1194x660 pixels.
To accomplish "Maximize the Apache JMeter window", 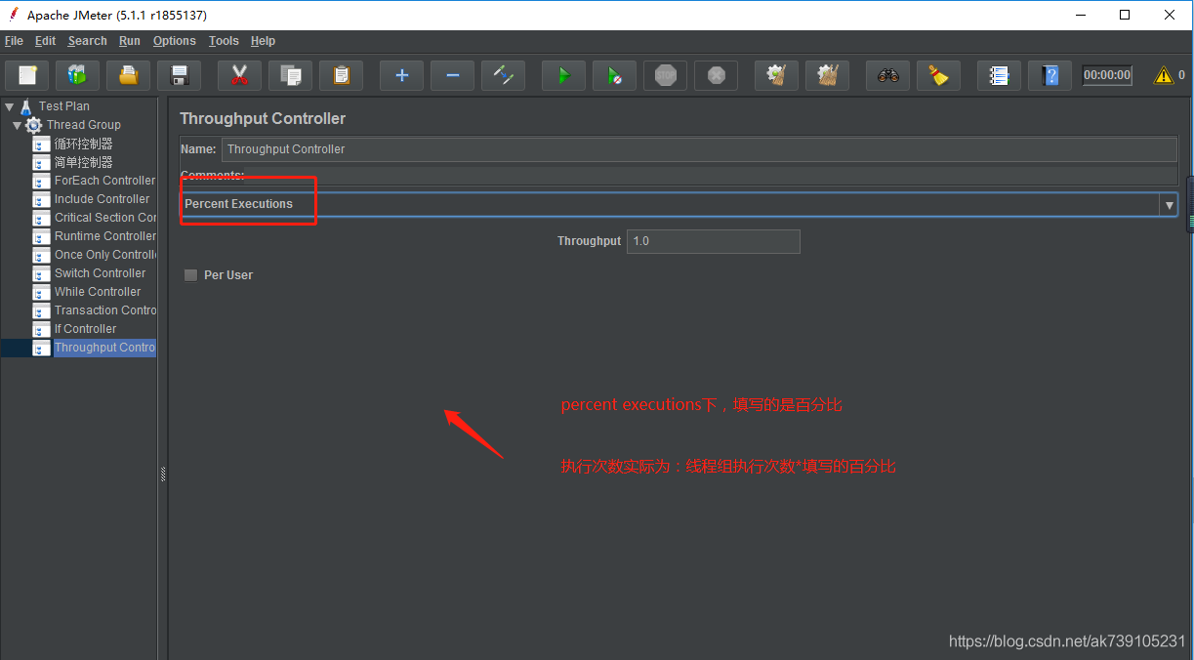I will point(1125,16).
